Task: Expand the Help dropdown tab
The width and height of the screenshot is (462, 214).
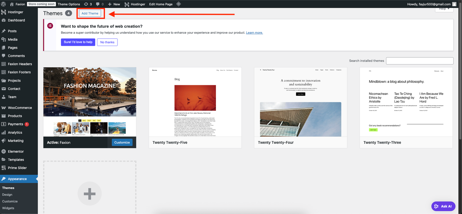Action: point(444,9)
